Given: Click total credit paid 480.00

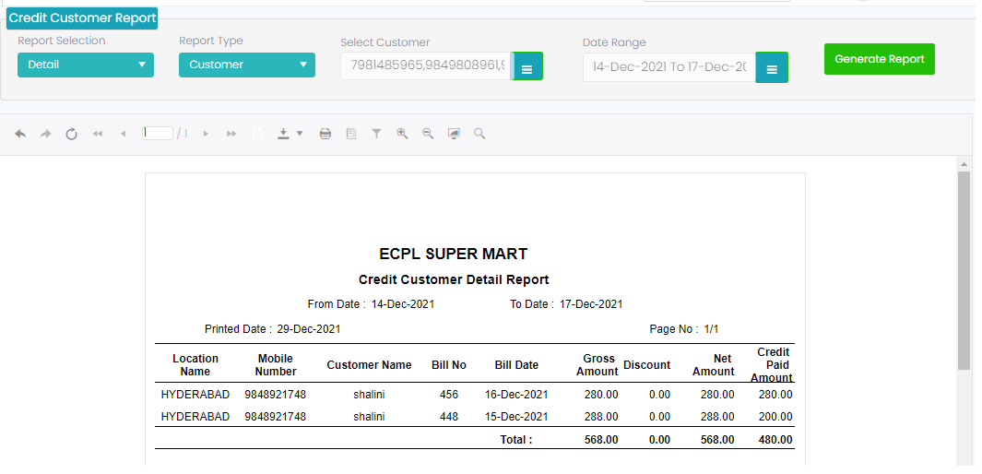Looking at the screenshot, I should 775,440.
